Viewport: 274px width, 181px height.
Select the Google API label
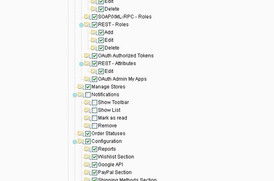coord(111,165)
